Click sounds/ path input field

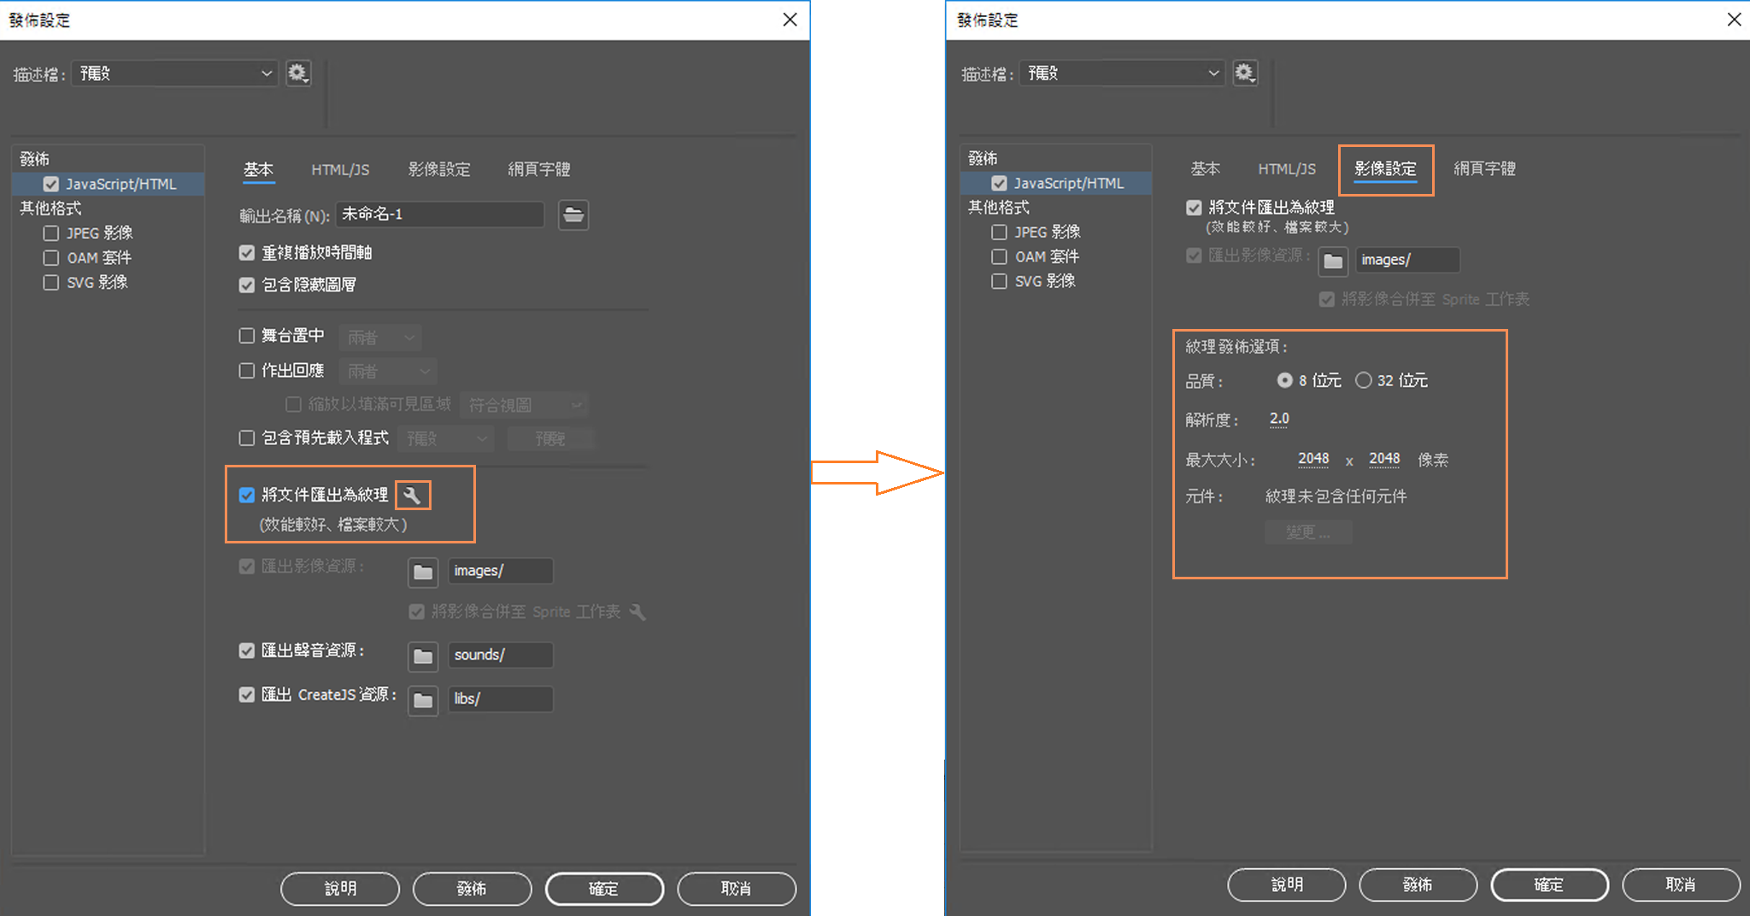[501, 655]
